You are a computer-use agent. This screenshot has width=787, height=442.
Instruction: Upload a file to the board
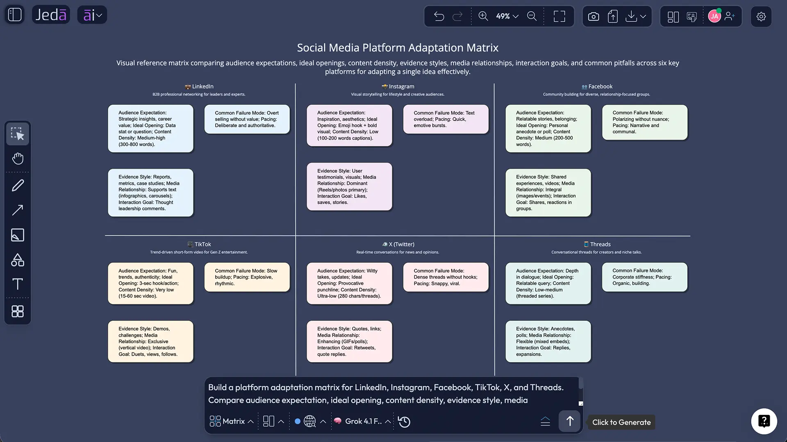(x=613, y=16)
